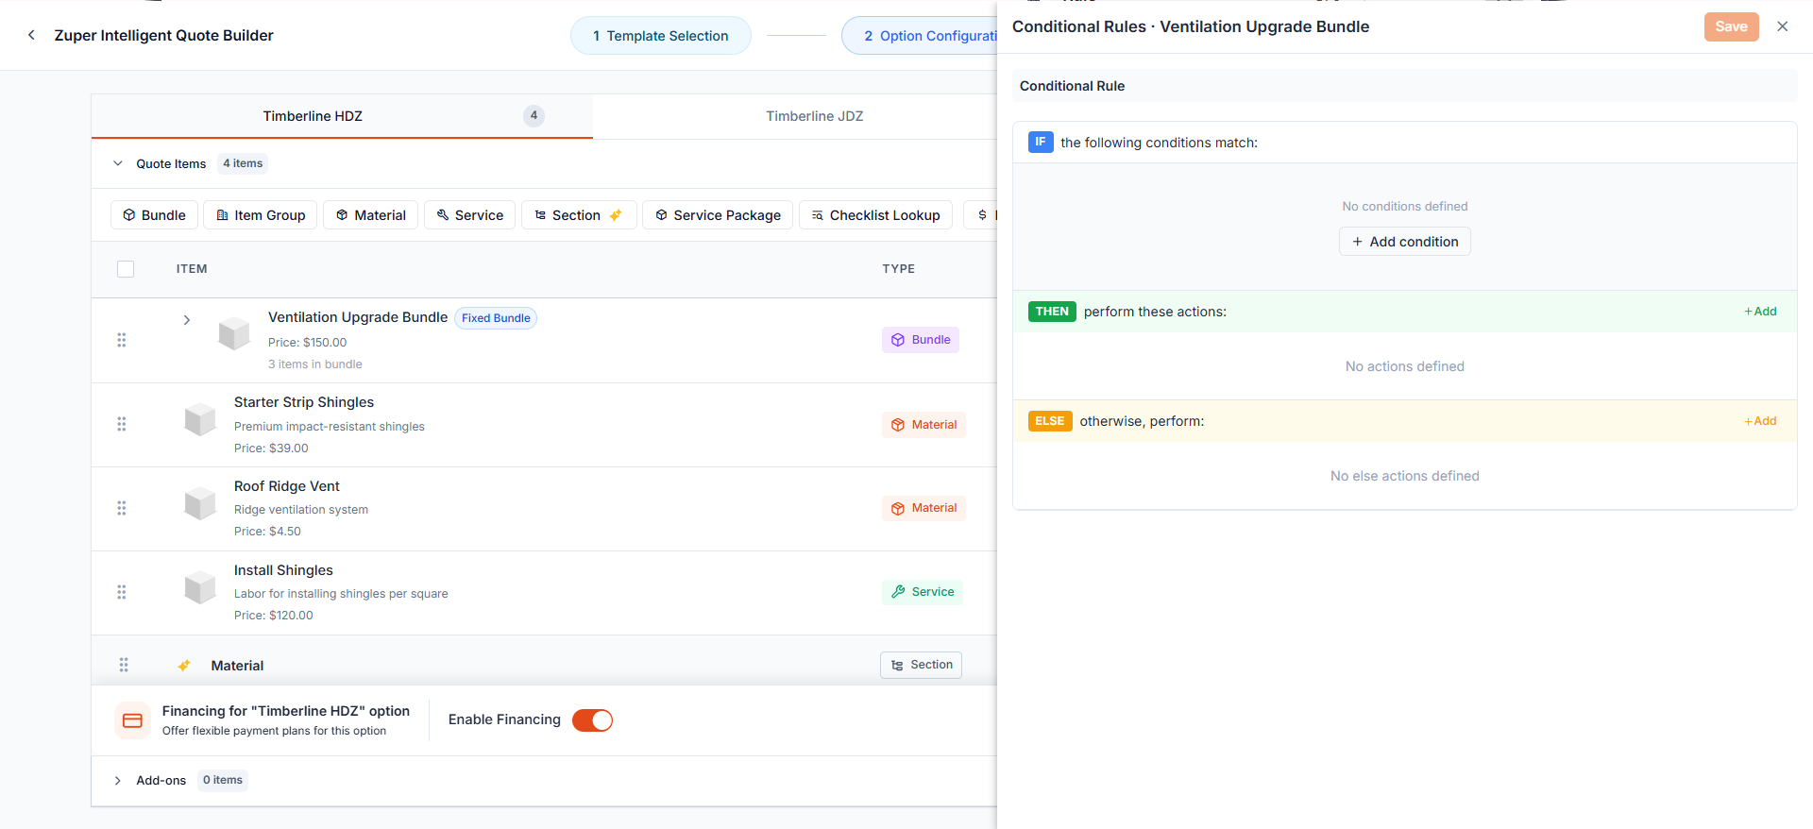
Task: Click the Bundle type badge
Action: (921, 340)
